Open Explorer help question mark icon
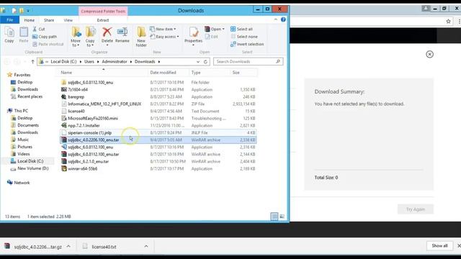 click(283, 19)
